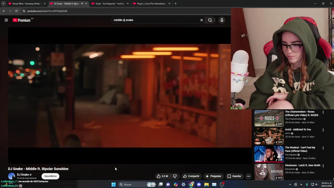The image size is (334, 188).
Task: Go forward with browser forward arrow
Action: pos(10,11)
